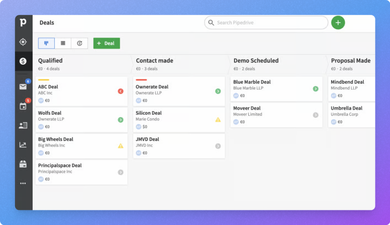Open the Insights chart icon
Screen dimensions: 390x225
(23, 145)
